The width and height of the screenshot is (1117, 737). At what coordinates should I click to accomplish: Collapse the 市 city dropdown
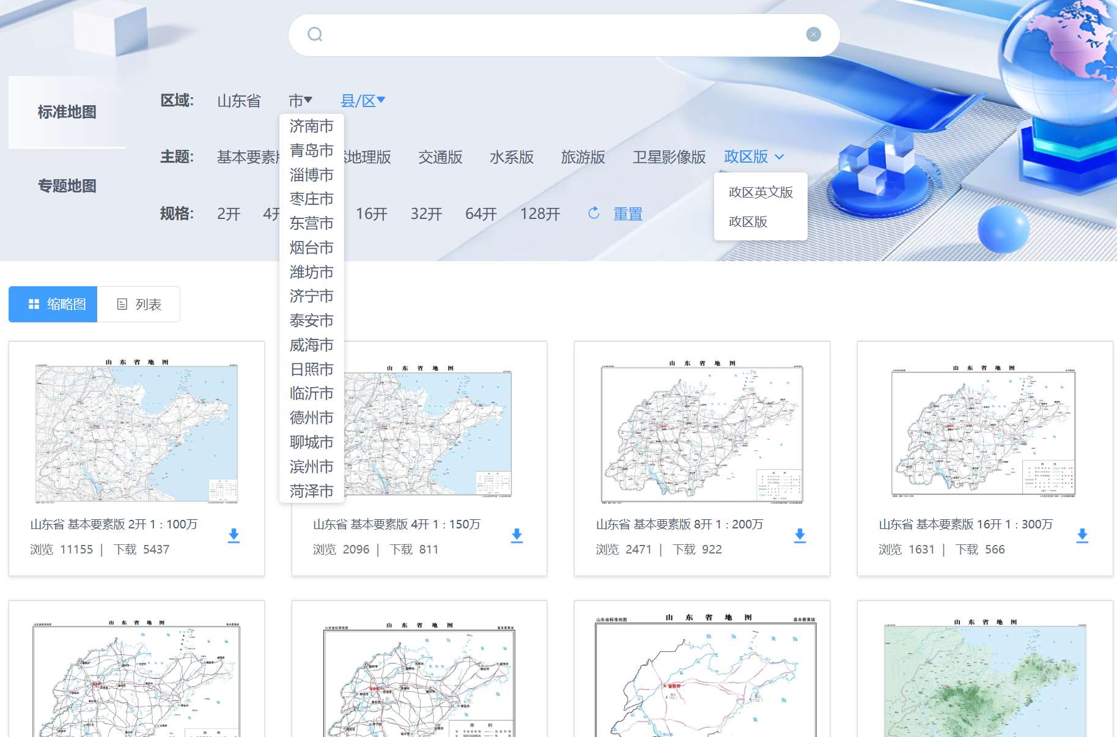point(300,101)
